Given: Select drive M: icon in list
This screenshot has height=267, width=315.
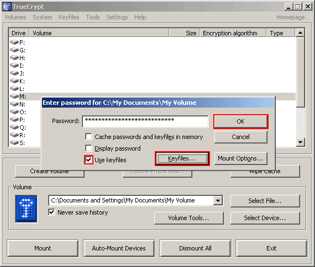Looking at the screenshot, I should click(x=14, y=97).
